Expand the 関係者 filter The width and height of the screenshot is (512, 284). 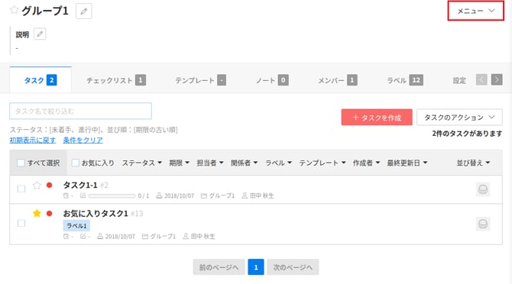(245, 163)
